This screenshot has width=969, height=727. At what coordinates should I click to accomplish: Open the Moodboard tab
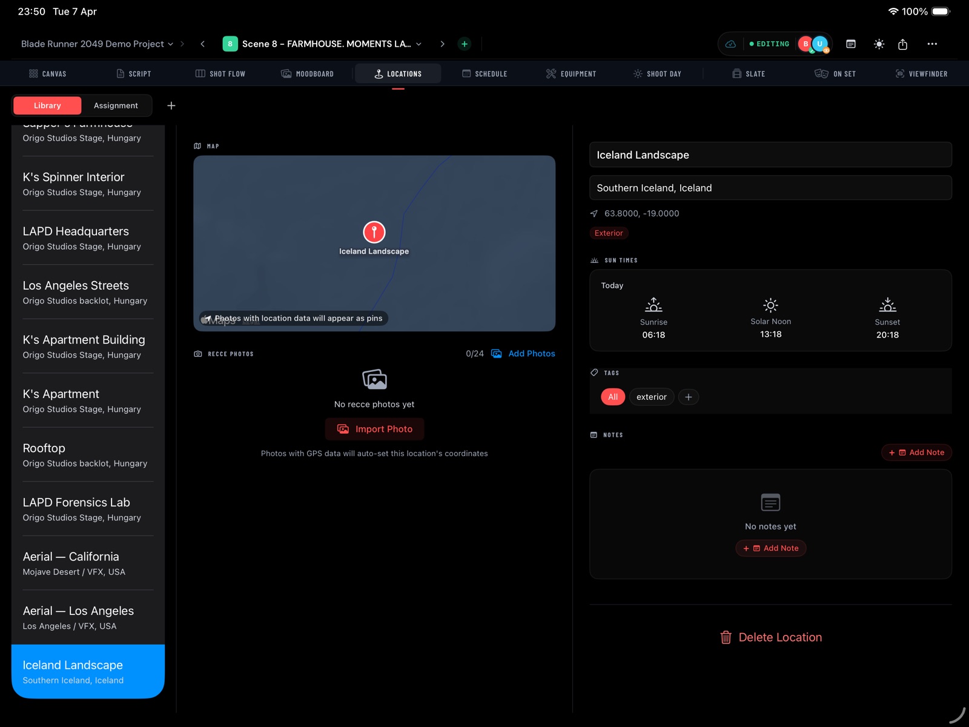[308, 74]
